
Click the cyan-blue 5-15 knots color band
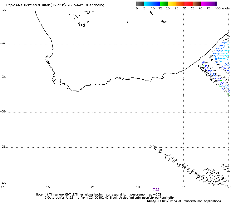pos(152,4)
